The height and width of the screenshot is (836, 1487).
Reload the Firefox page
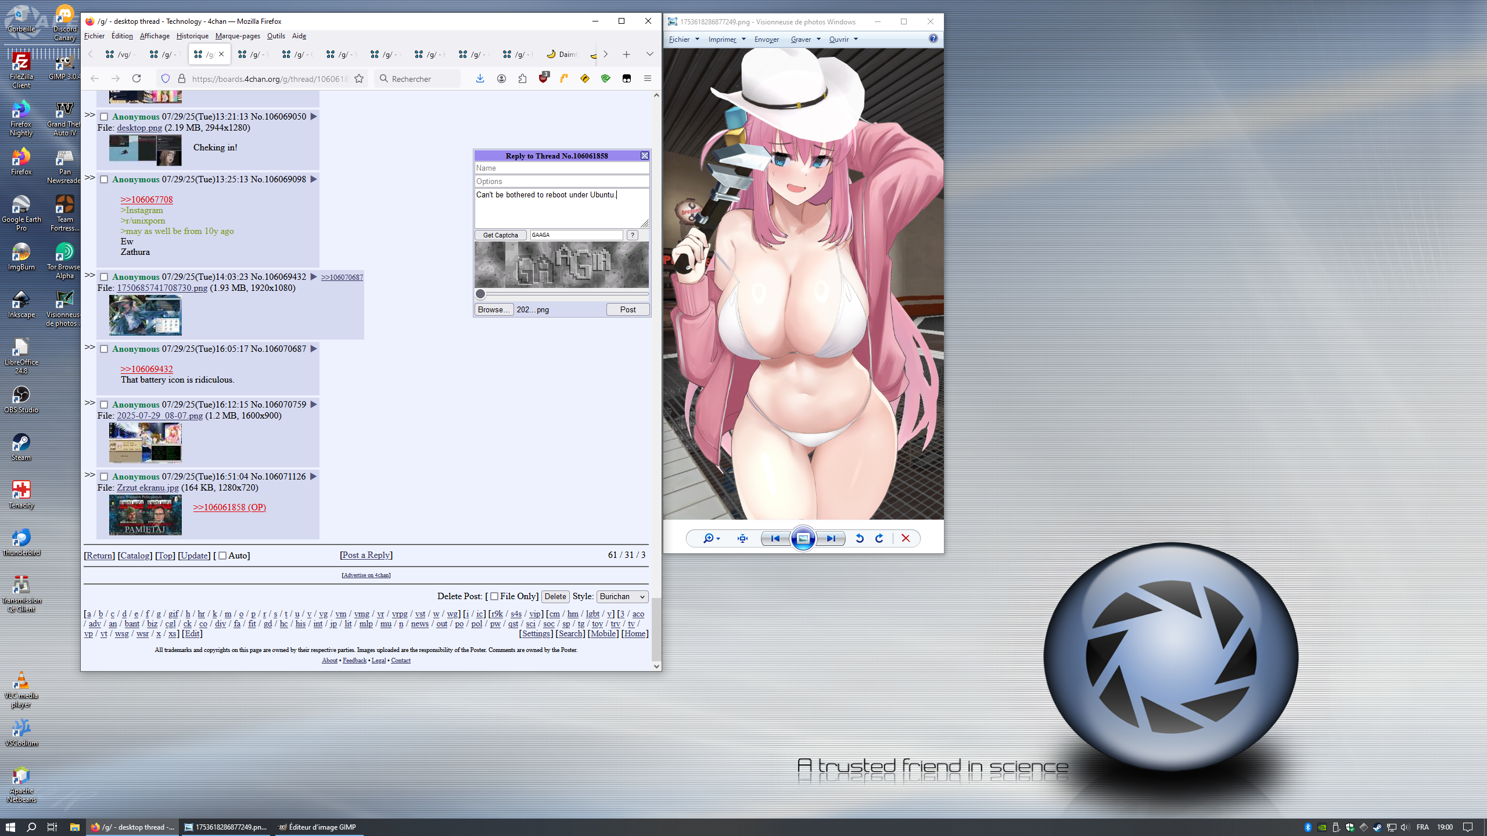tap(137, 78)
